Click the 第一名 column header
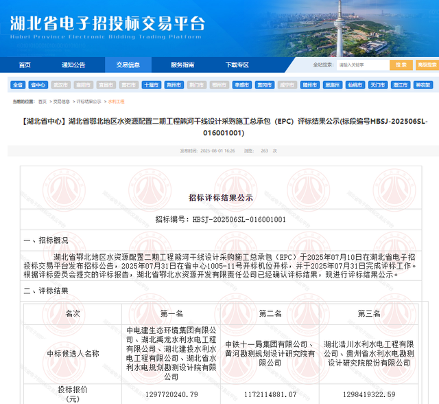Screen dimensions: 439x404 point(171,313)
